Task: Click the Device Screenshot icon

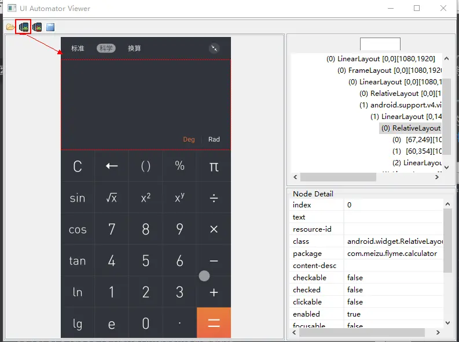Action: coord(24,27)
